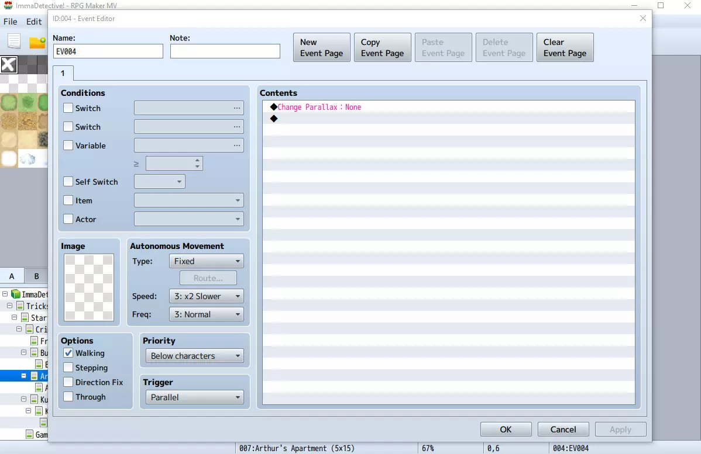The image size is (701, 454).
Task: Collapse the ImmaDetective root tree node
Action: 5,294
